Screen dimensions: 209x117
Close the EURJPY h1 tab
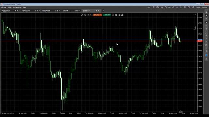(100, 11)
